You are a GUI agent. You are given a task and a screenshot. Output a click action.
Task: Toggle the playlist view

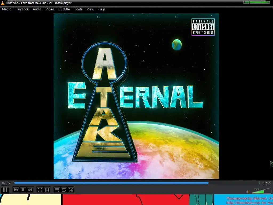[57, 190]
